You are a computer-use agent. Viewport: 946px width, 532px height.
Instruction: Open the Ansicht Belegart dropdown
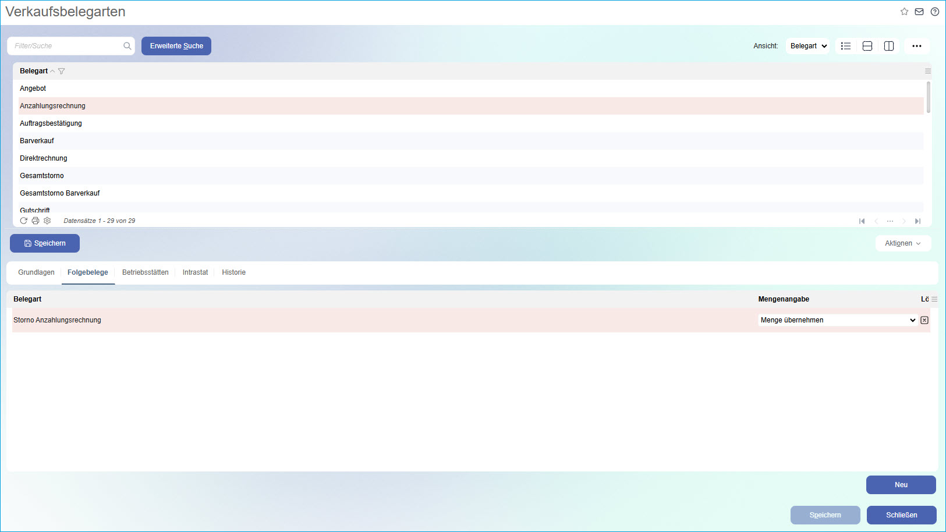(x=807, y=46)
